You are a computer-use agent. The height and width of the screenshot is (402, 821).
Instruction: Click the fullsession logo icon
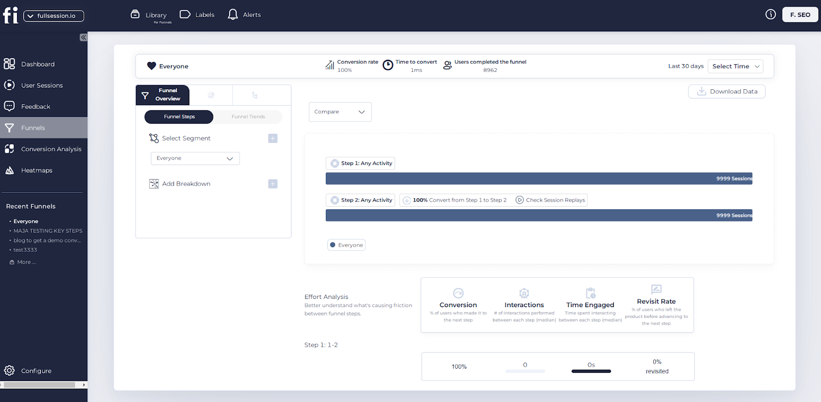10,15
